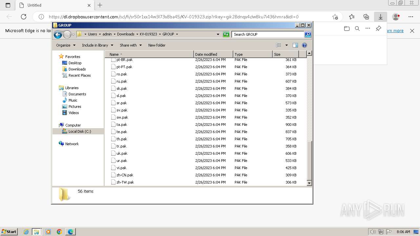The width and height of the screenshot is (420, 236).
Task: Click the Edge add to favorites star icon
Action: [x=335, y=17]
